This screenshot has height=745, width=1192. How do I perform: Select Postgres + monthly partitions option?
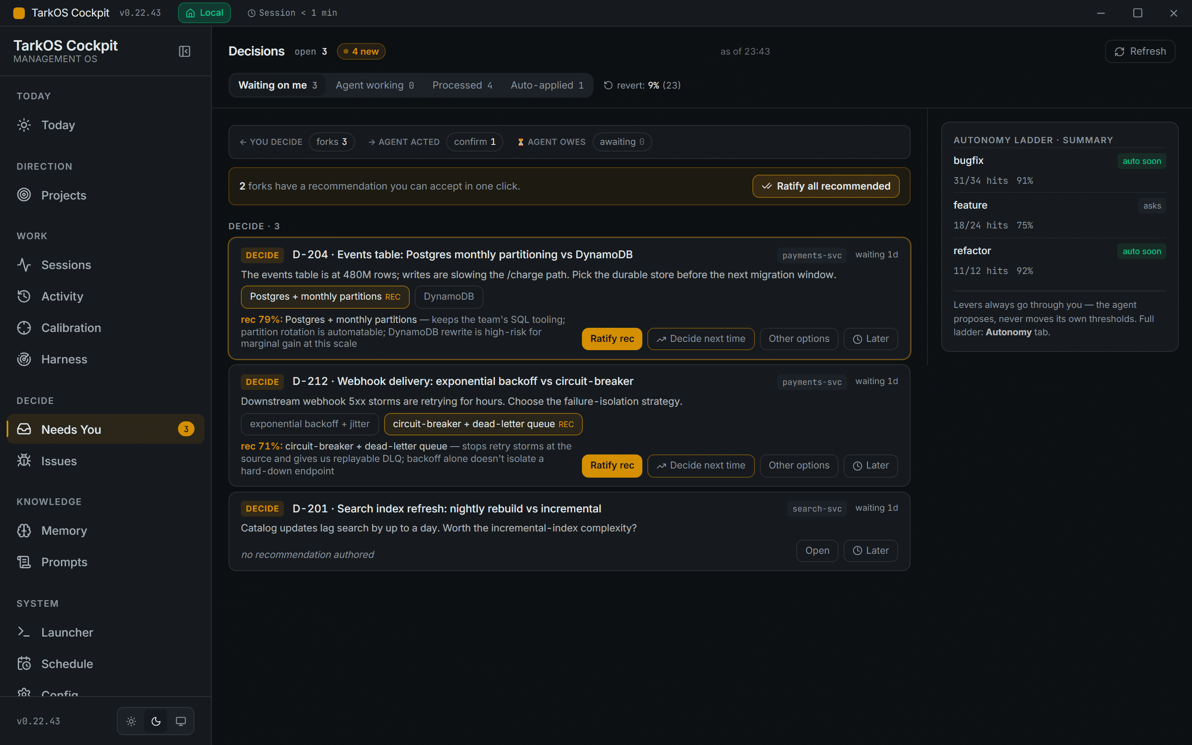[325, 297]
